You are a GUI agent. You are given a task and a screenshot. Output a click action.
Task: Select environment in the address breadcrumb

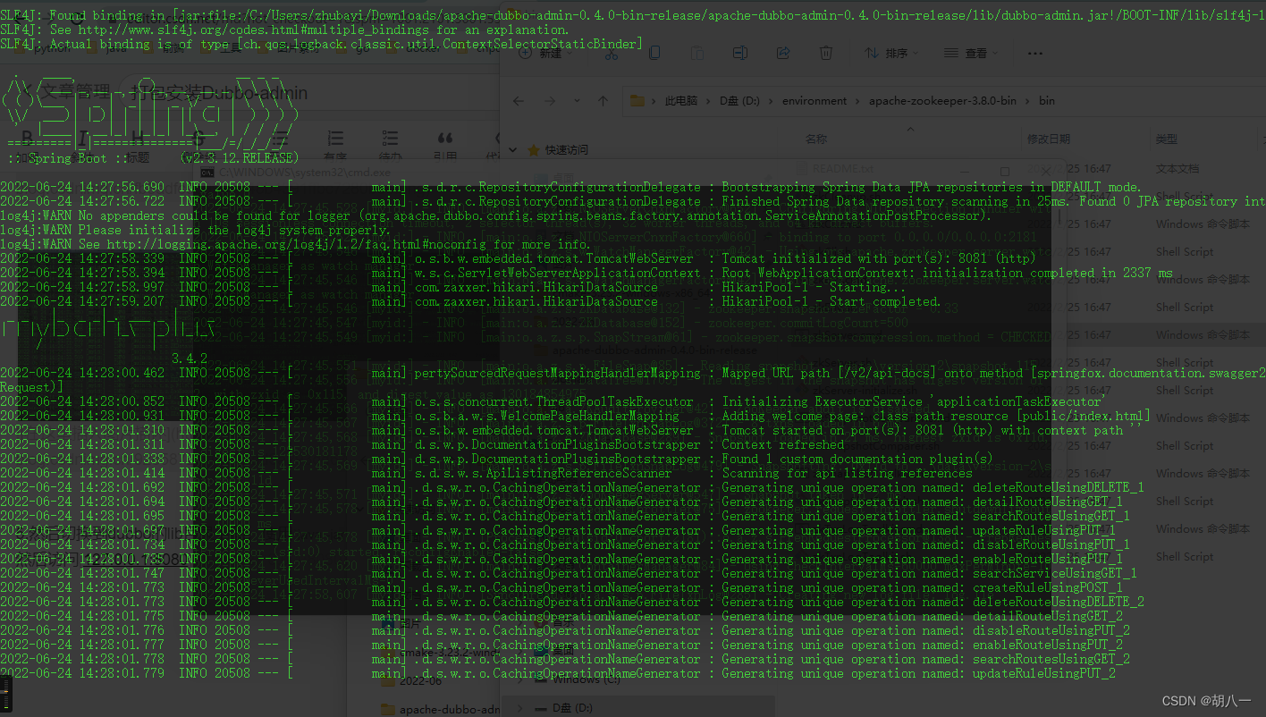[x=814, y=101]
